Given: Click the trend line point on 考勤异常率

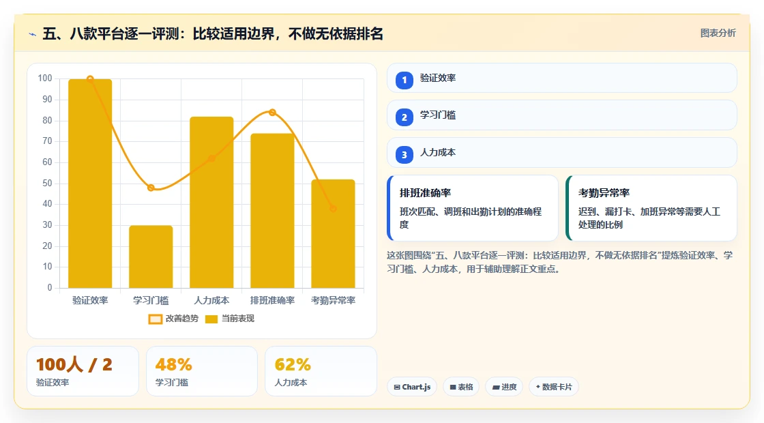Looking at the screenshot, I should (334, 209).
